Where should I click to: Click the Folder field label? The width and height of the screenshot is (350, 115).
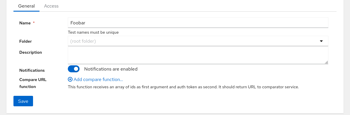tap(25, 41)
